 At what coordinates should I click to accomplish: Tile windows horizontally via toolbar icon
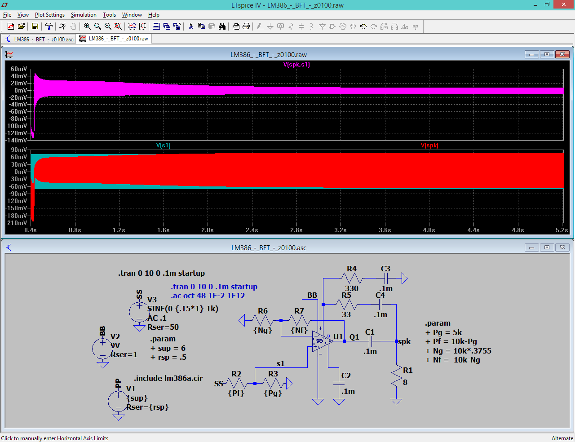click(156, 27)
